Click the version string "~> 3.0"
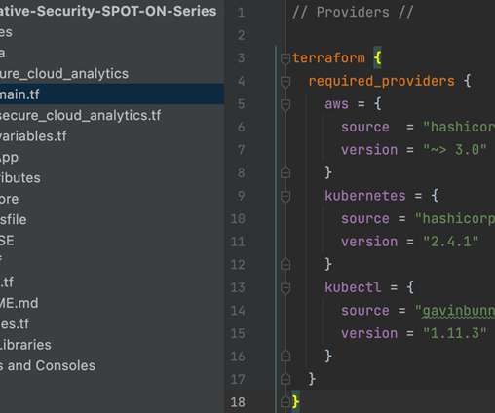This screenshot has height=413, width=495. (x=454, y=150)
